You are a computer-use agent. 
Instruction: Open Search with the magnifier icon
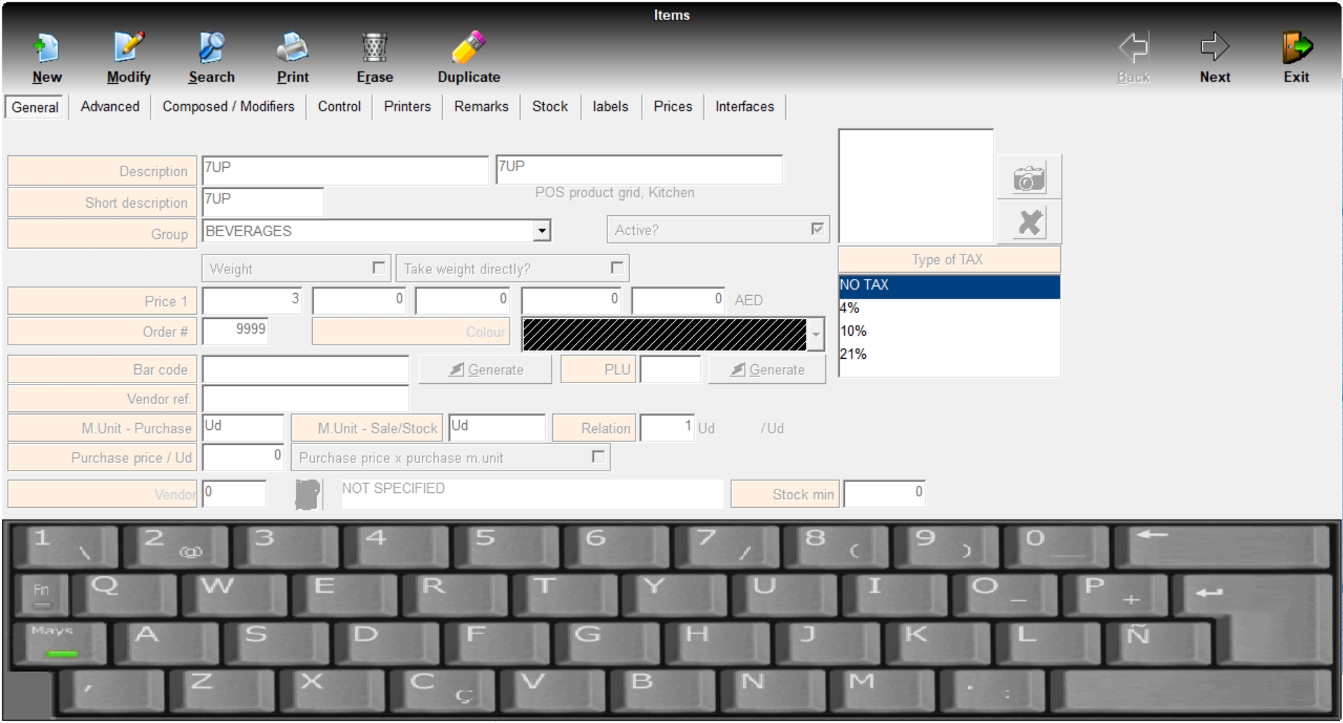point(211,49)
